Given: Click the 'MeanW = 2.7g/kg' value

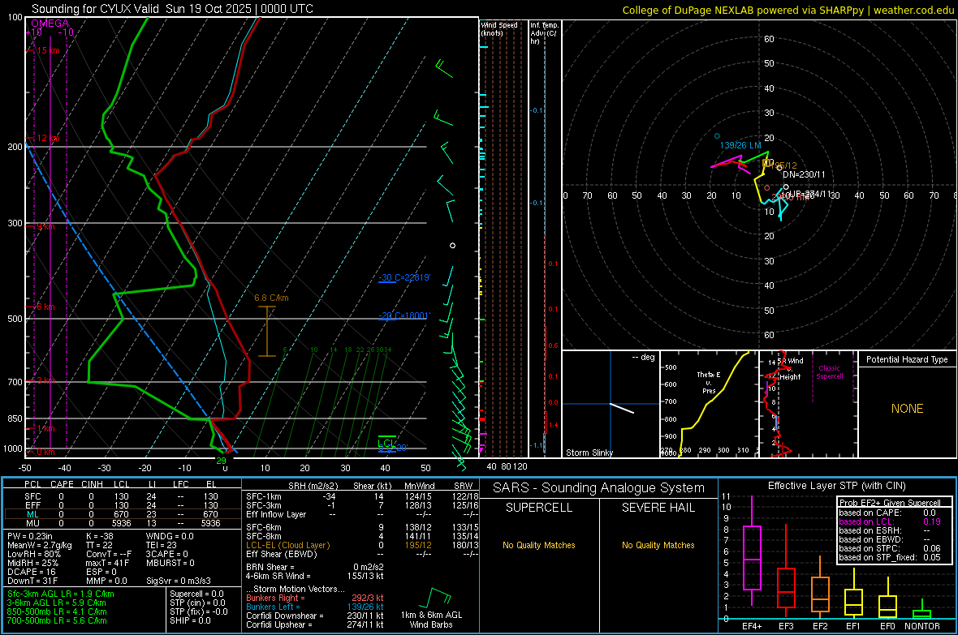Looking at the screenshot, I should pos(40,545).
